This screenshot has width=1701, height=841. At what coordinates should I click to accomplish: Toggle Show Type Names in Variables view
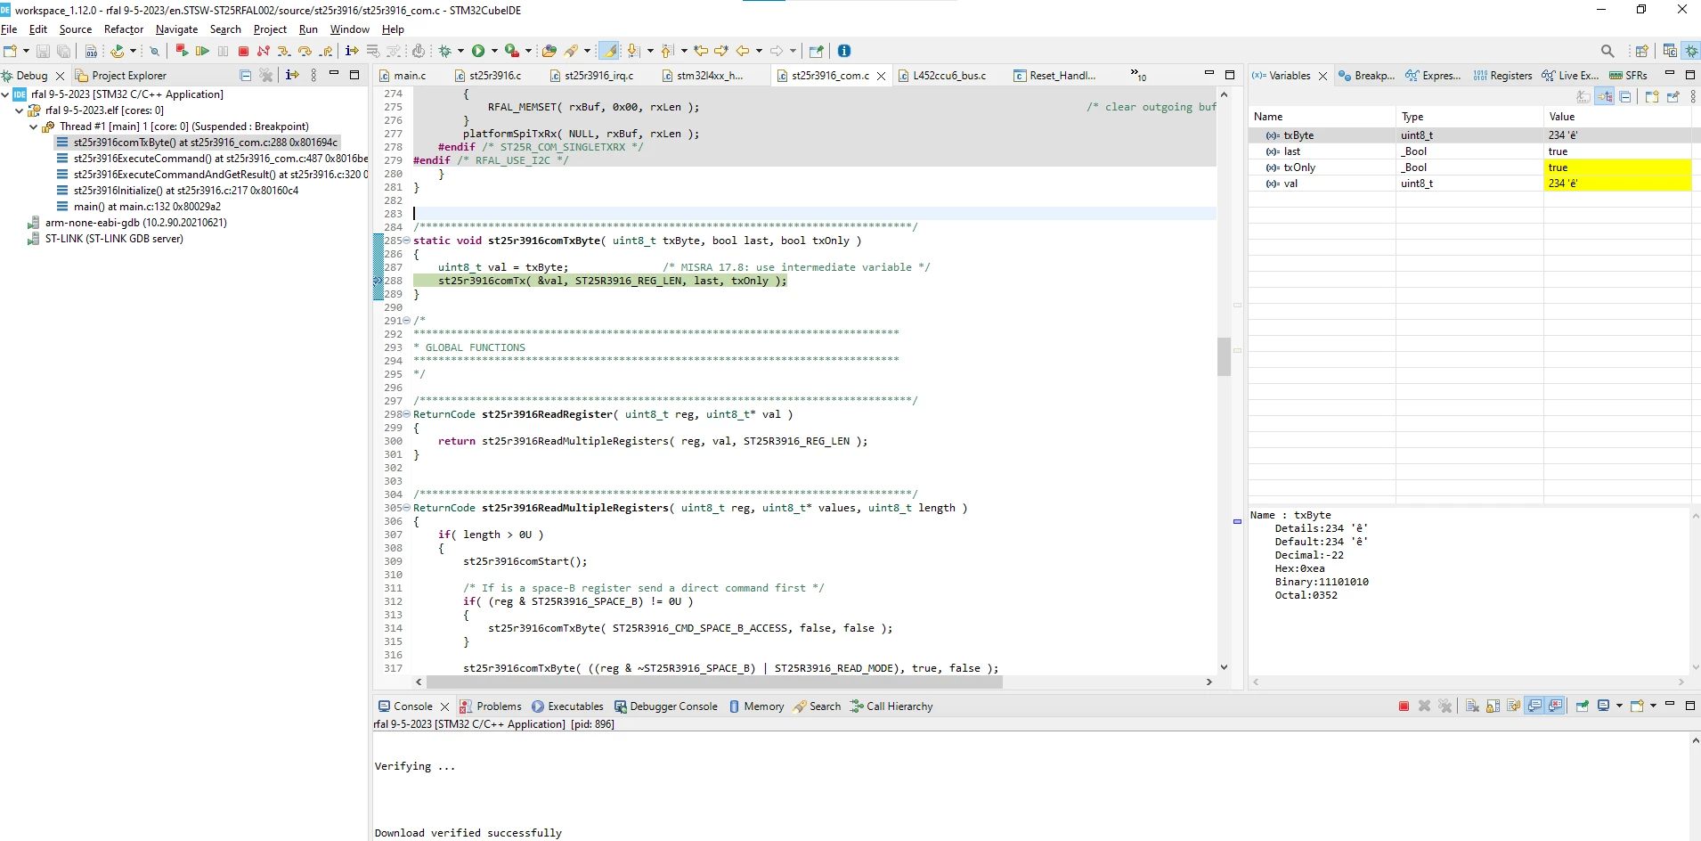[x=1583, y=96]
